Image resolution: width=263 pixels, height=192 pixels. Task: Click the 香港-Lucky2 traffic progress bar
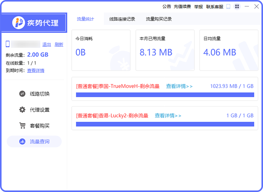coord(165,124)
